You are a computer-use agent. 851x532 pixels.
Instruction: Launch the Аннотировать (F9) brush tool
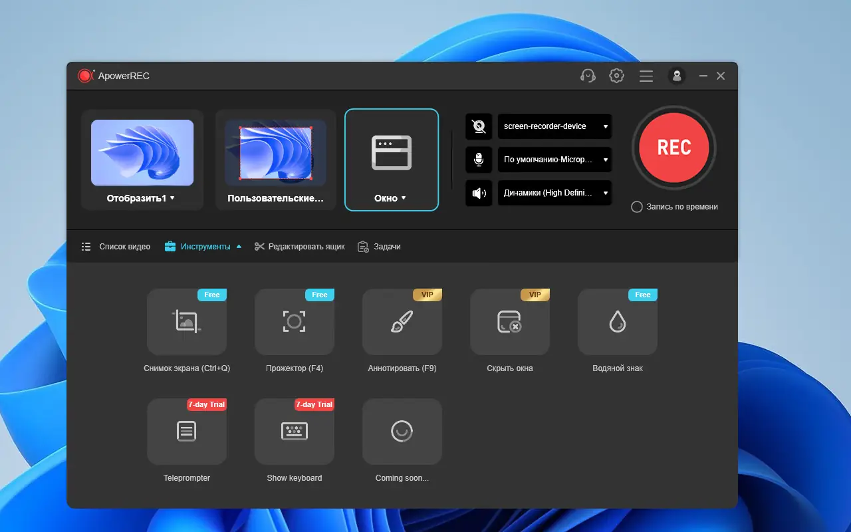(x=402, y=322)
